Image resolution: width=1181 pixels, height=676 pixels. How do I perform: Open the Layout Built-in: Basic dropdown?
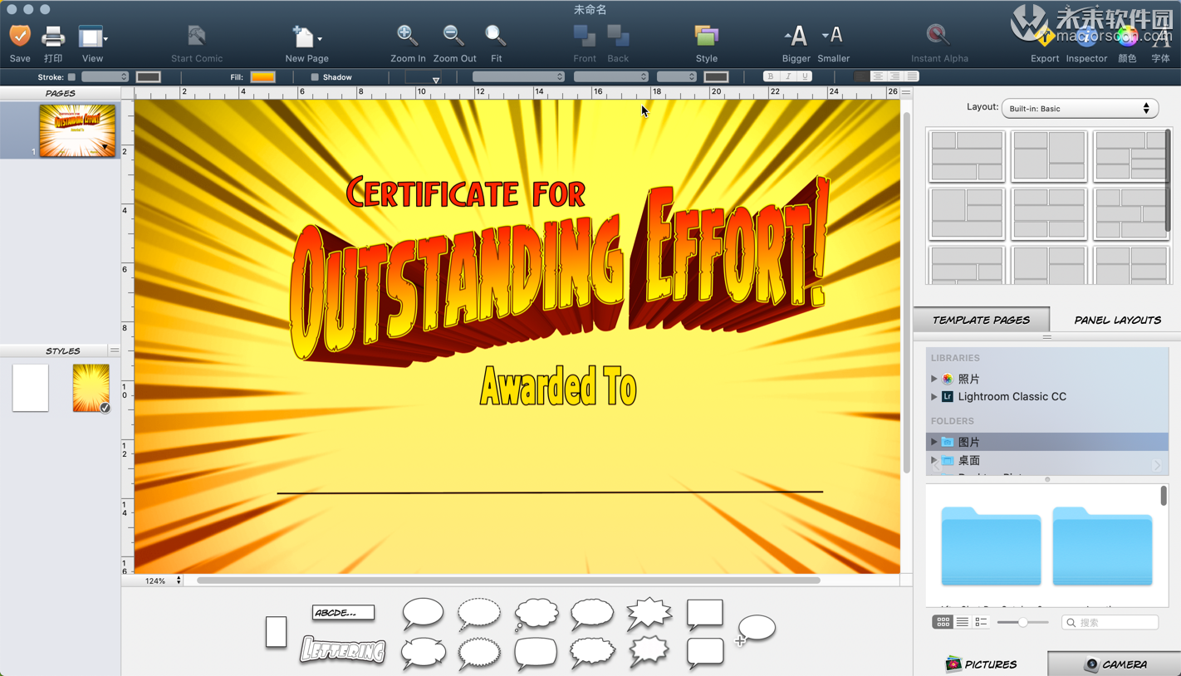pyautogui.click(x=1080, y=109)
